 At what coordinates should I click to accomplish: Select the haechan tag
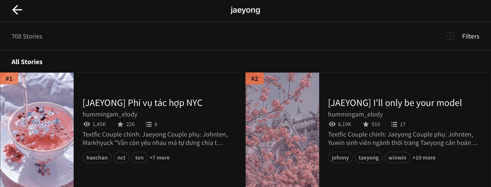tap(97, 158)
